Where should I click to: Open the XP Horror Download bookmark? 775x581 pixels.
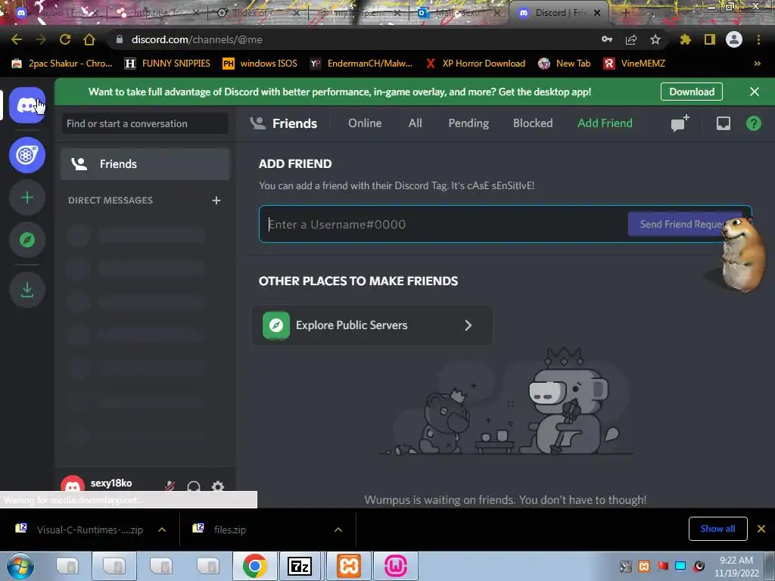475,64
